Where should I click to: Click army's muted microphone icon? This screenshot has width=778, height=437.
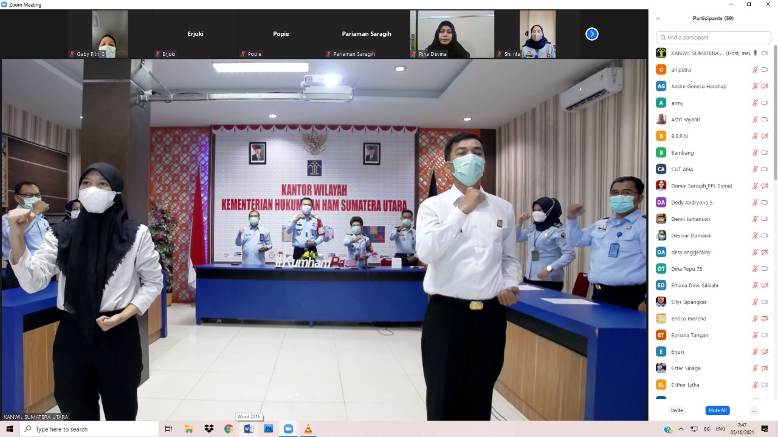[x=755, y=103]
